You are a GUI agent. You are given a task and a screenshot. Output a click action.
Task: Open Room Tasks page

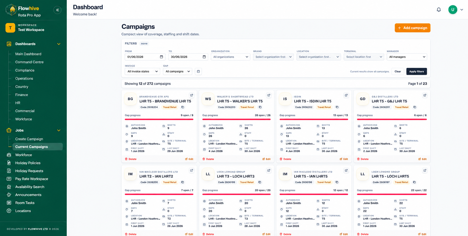[x=25, y=203]
